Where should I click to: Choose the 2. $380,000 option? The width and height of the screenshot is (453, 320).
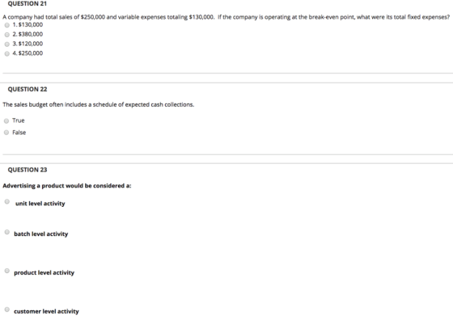(x=7, y=35)
